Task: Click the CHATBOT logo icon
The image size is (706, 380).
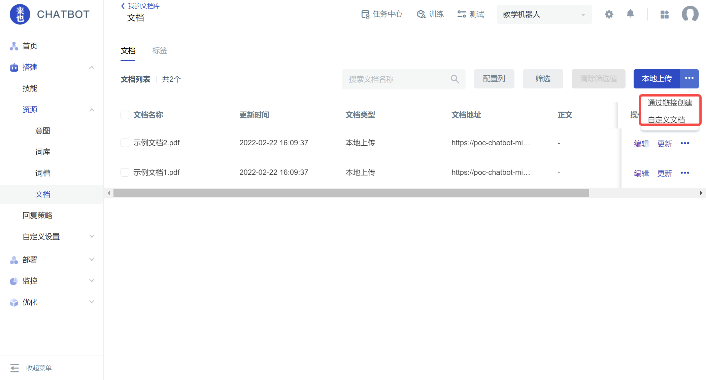Action: coord(20,14)
